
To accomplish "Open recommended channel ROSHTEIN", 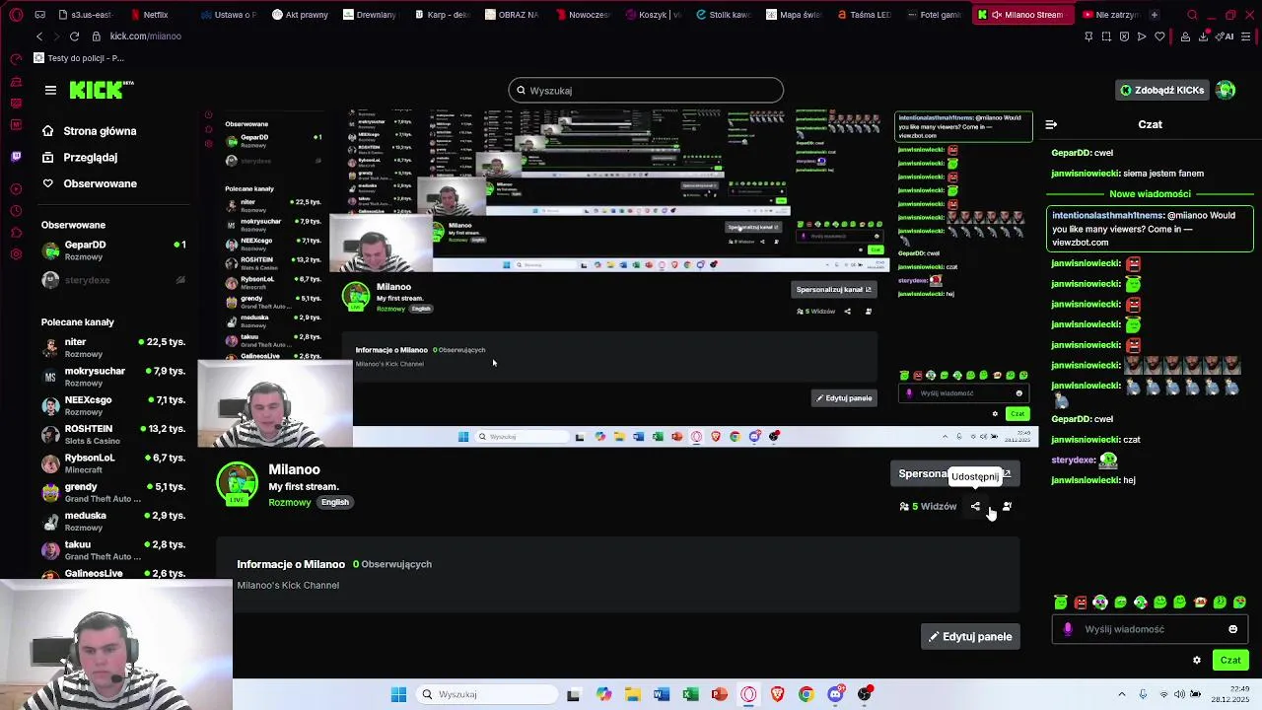I will [x=113, y=434].
